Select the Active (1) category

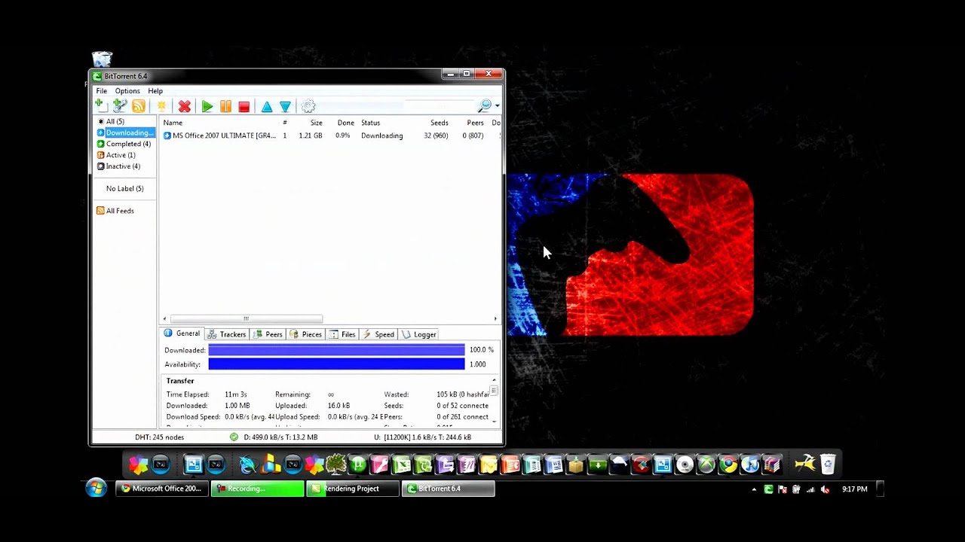[116, 155]
